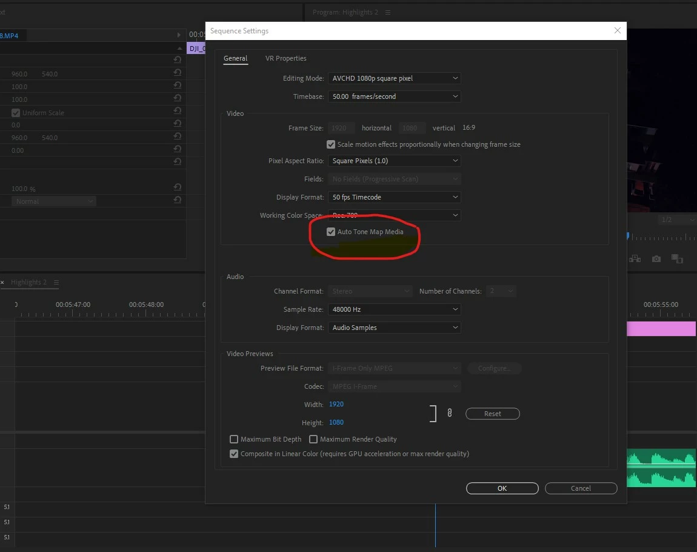Screen dimensions: 697x552
Task: Toggle Composite in Linear Color checkbox
Action: (233, 454)
